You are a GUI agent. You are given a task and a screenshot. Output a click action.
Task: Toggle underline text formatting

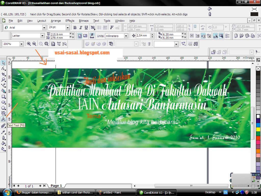(x=86, y=27)
